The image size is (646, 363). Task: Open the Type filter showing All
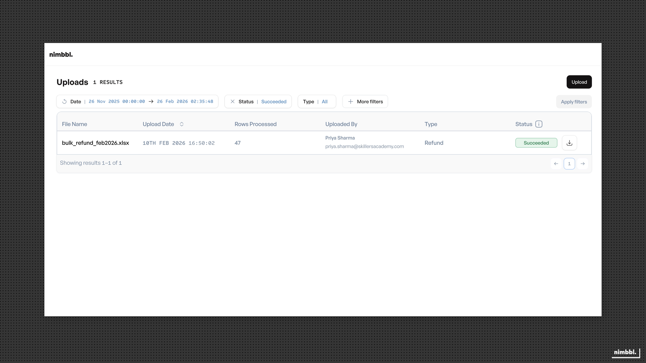(x=317, y=102)
